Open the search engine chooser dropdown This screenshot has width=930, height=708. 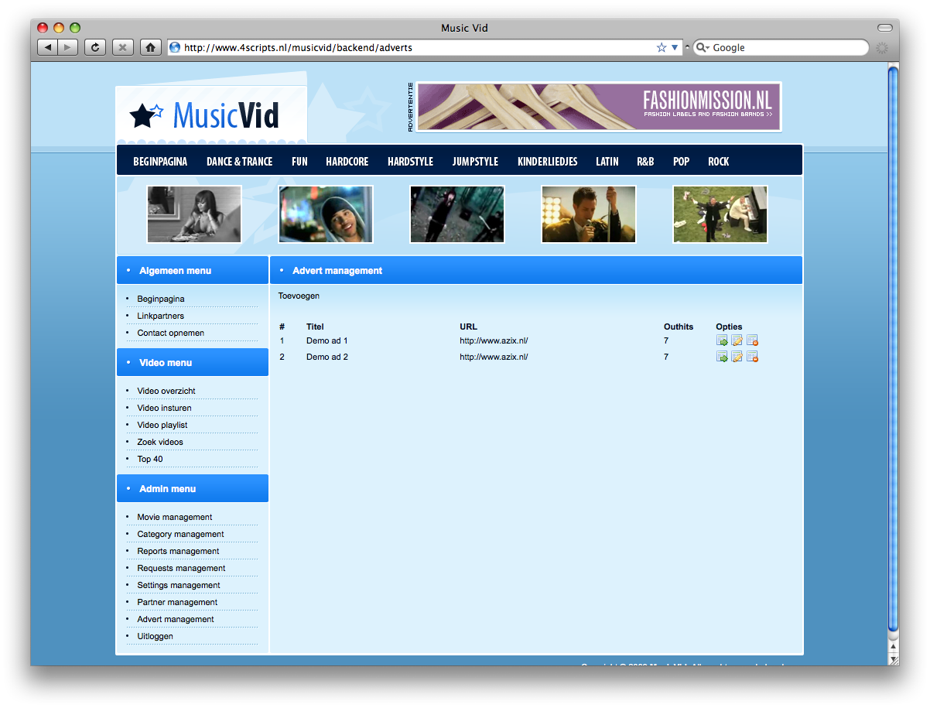click(703, 48)
